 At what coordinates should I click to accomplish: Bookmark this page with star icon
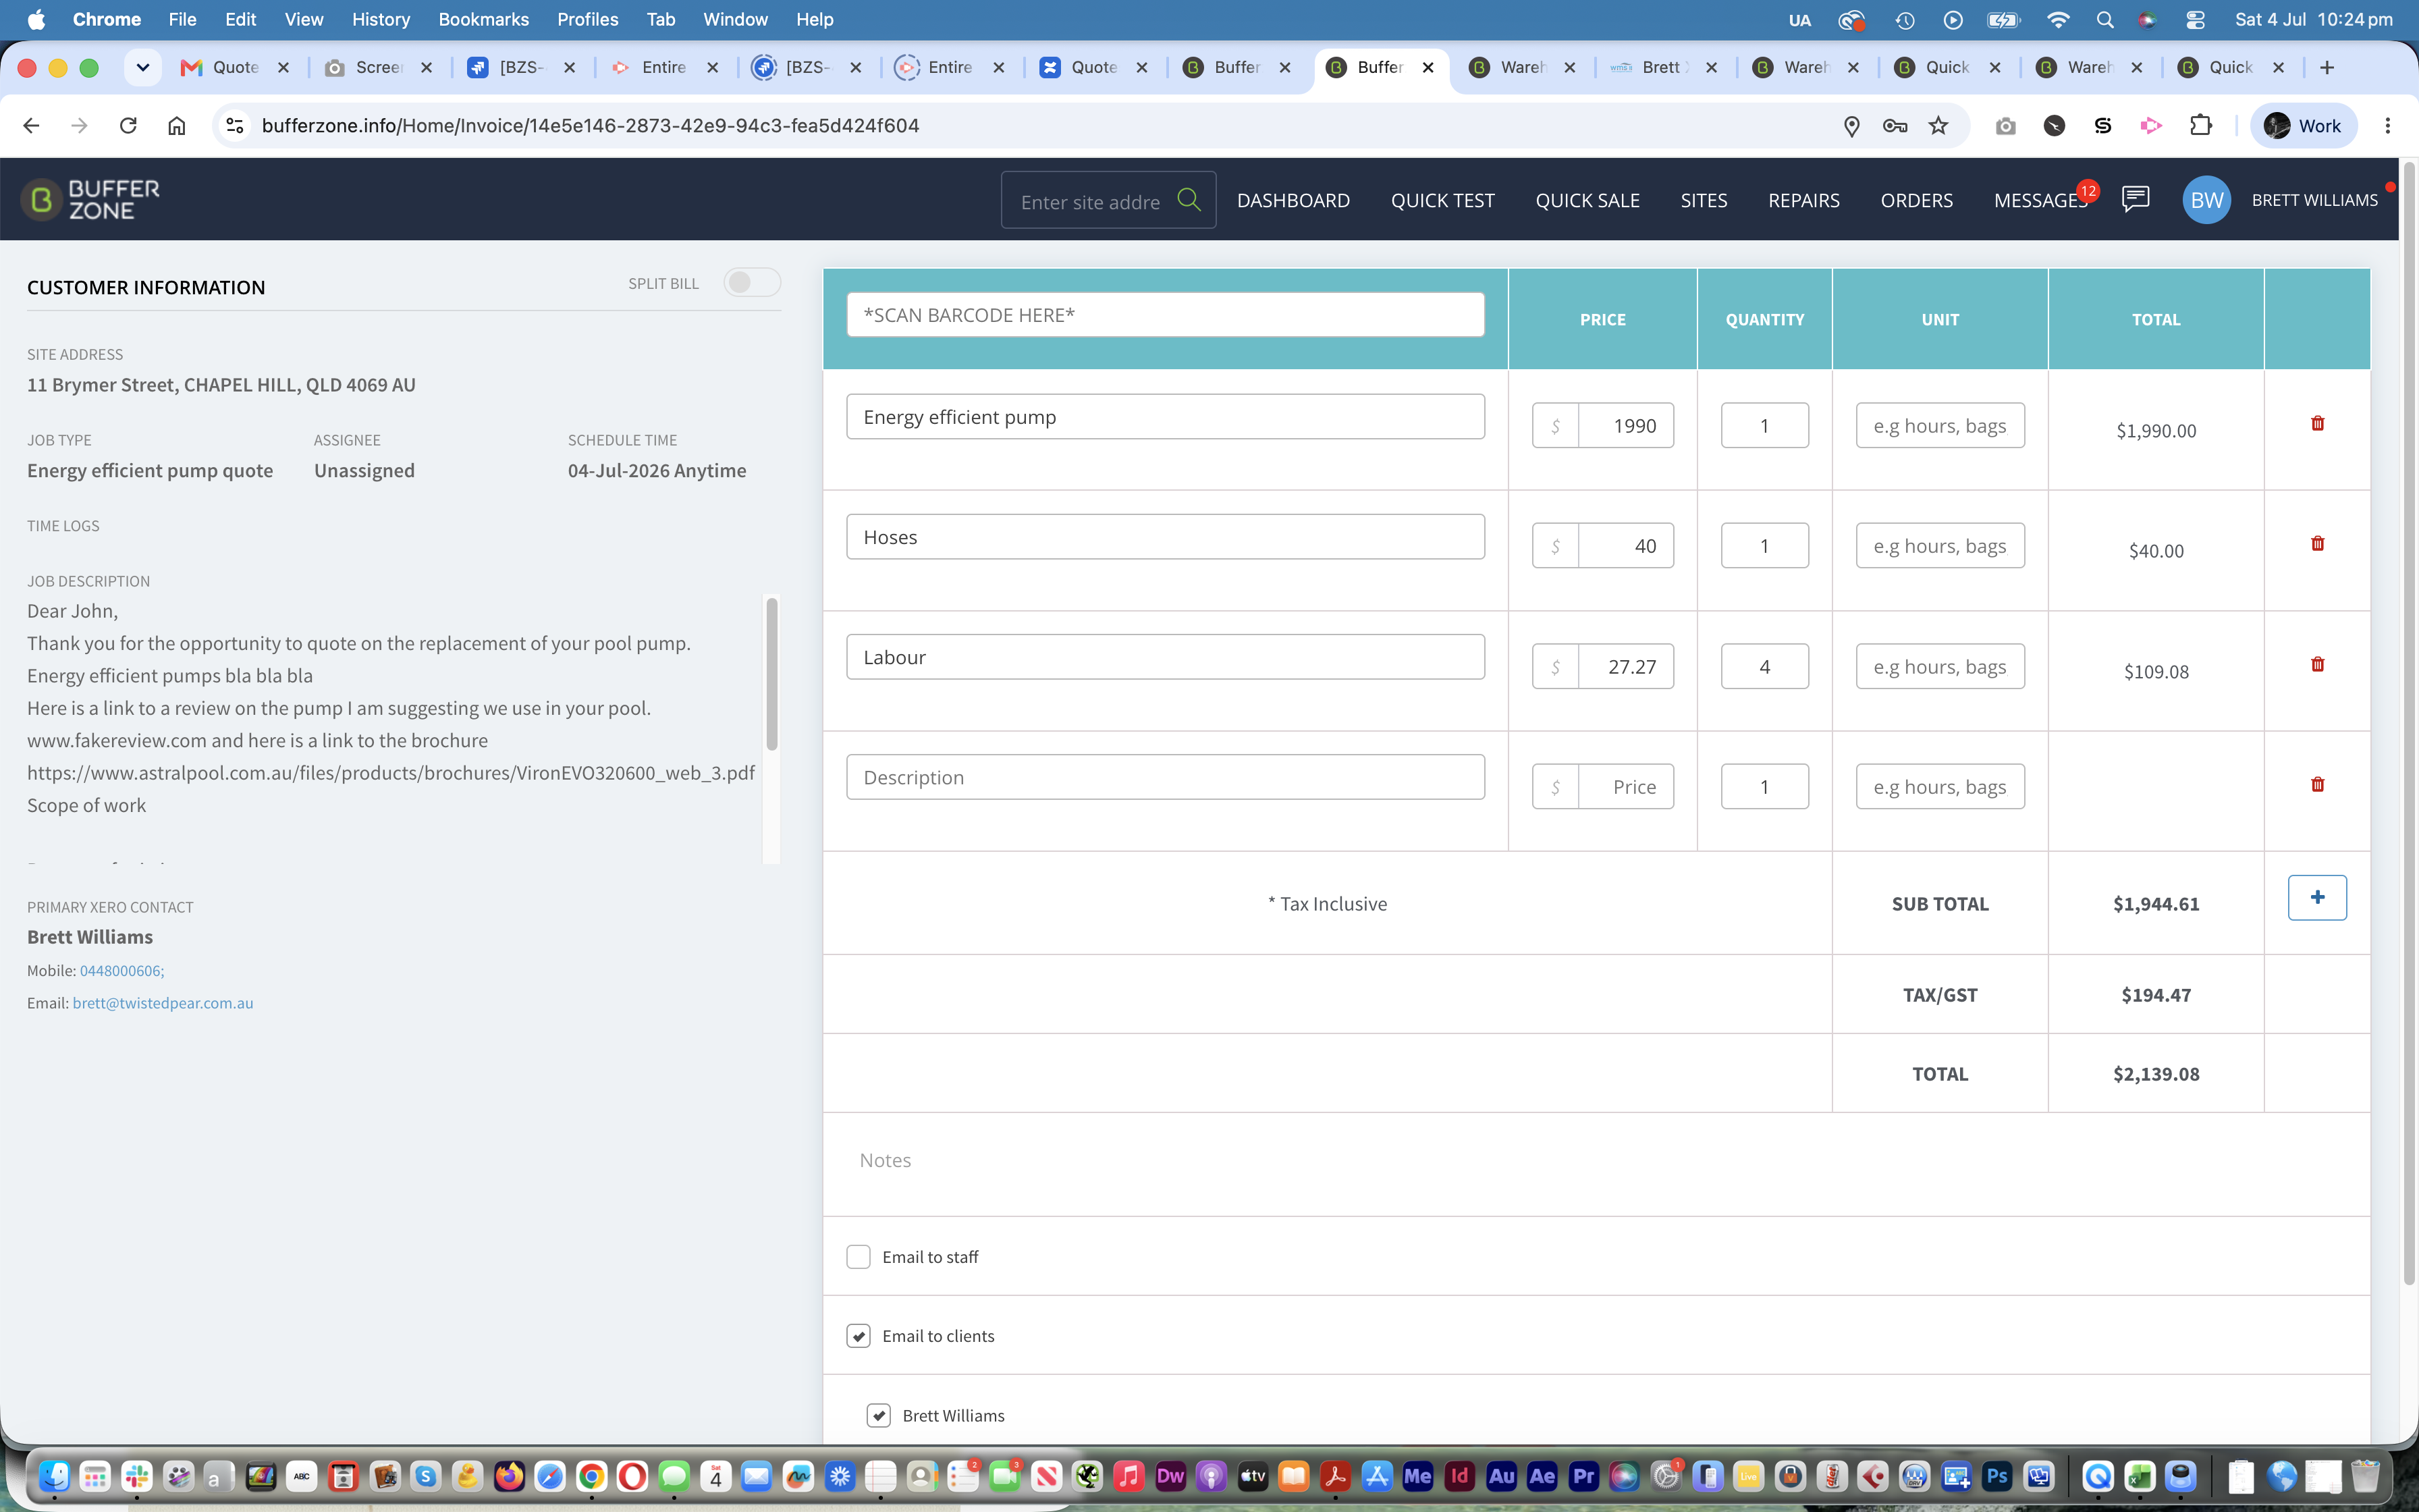pos(1938,125)
